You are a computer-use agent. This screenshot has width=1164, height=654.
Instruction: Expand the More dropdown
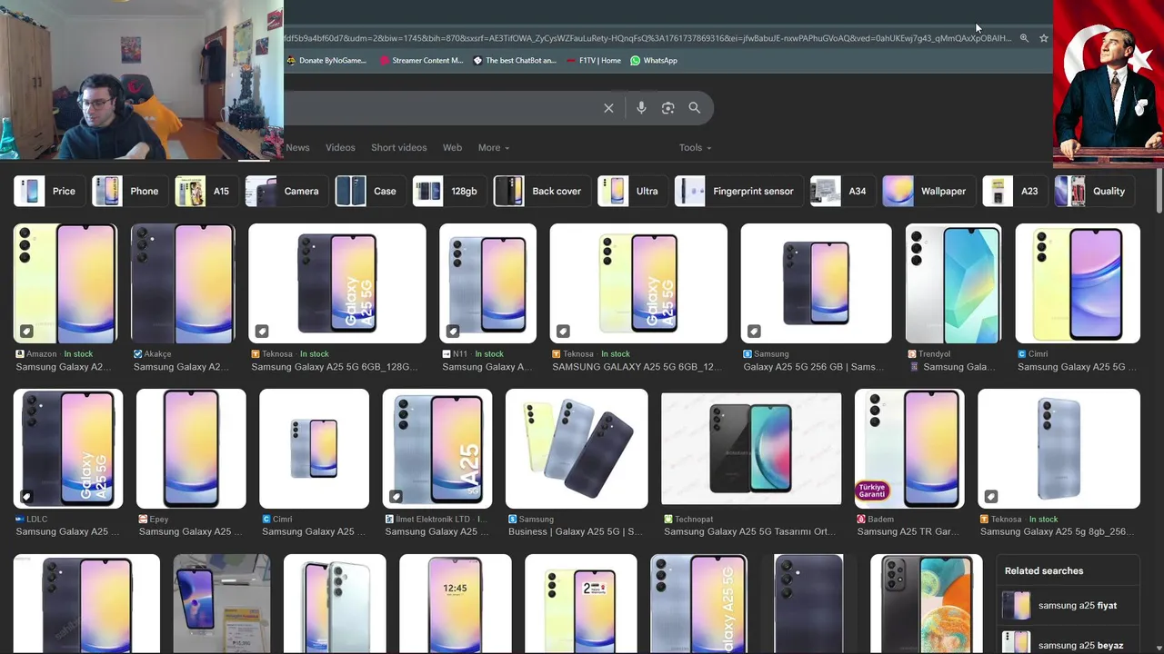(x=494, y=147)
